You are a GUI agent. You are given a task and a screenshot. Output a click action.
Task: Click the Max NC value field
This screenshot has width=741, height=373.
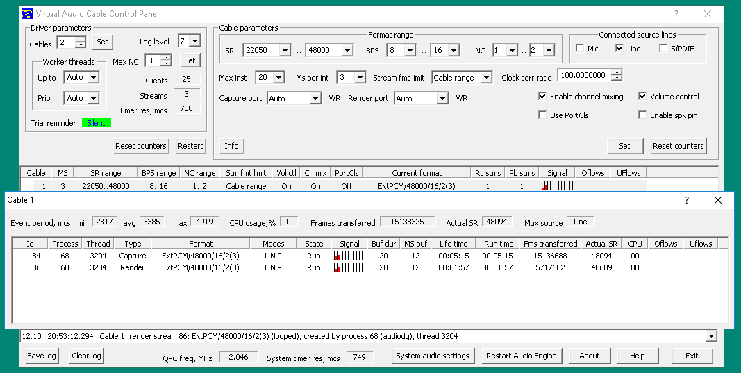[153, 60]
